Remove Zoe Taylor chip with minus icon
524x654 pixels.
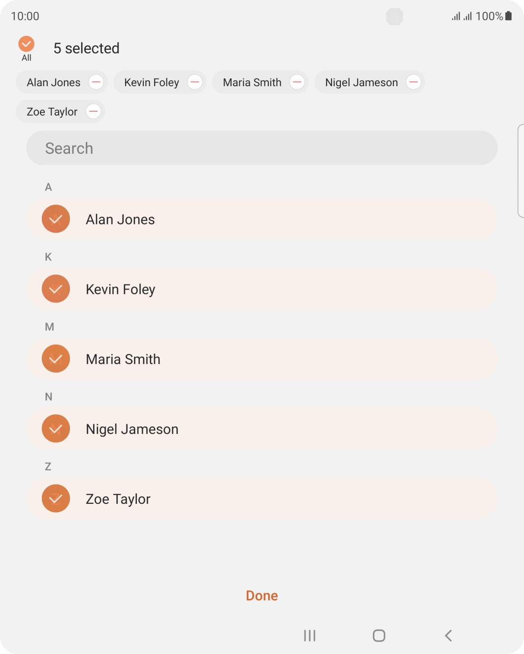point(94,111)
